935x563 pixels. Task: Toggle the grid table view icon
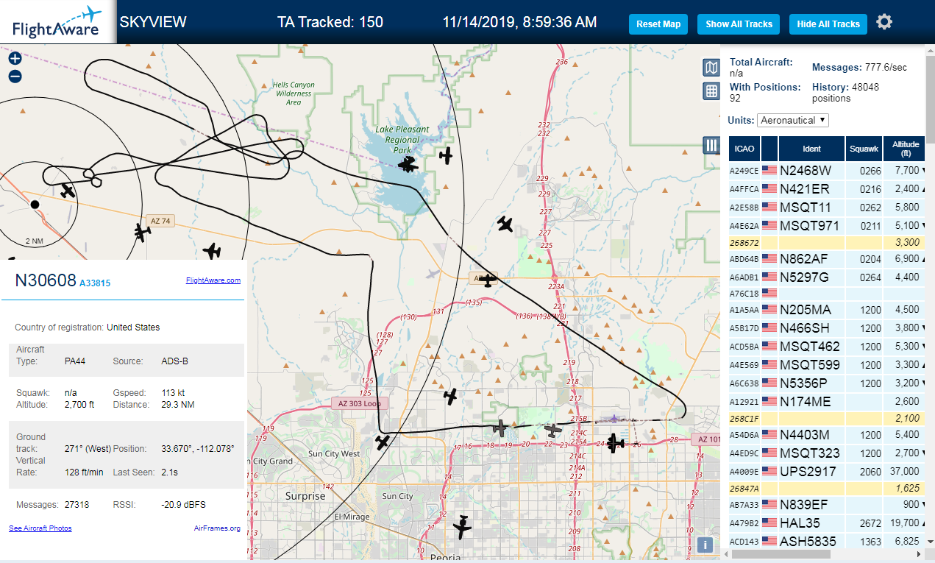click(711, 91)
